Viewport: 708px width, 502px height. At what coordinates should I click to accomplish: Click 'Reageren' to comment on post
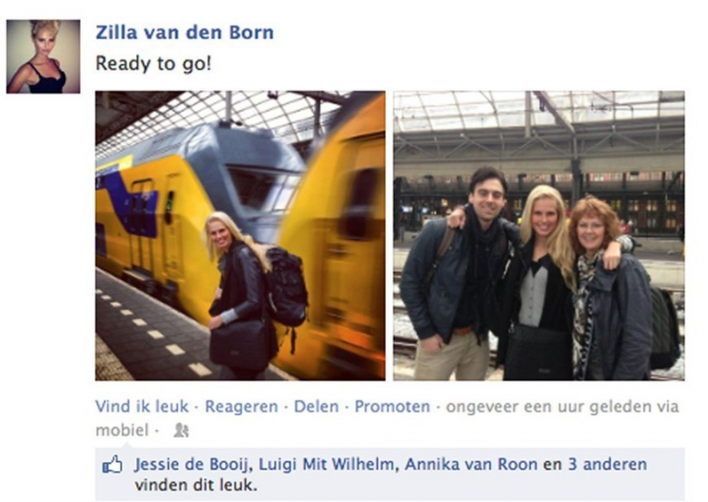[x=241, y=407]
